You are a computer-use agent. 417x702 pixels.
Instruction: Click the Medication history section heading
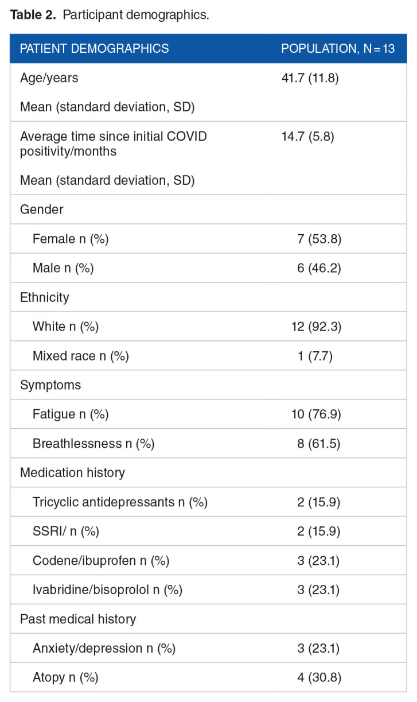[x=72, y=473]
